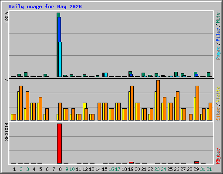Image resolution: width=223 pixels, height=174 pixels.
Task: Click the cyan Pages bar for day 8
Action: pos(60,59)
